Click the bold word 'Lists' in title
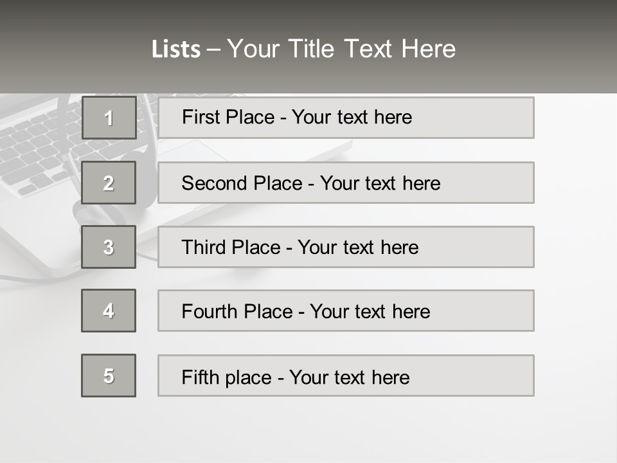Screen dimensions: 617x463 [176, 50]
